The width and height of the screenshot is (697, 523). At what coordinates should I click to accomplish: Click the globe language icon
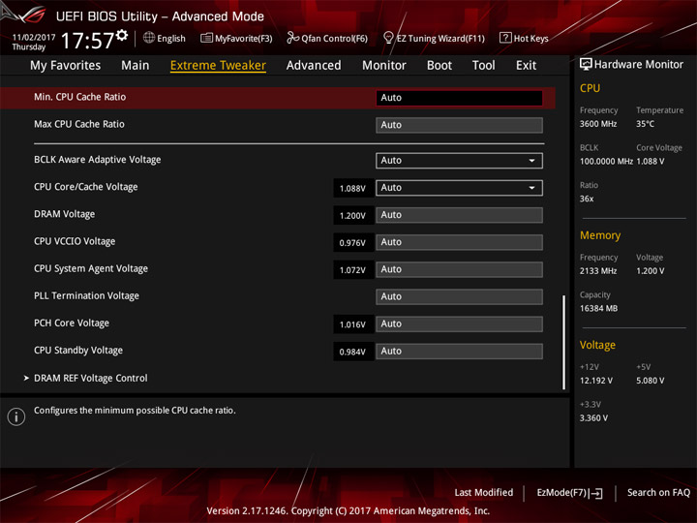click(149, 38)
